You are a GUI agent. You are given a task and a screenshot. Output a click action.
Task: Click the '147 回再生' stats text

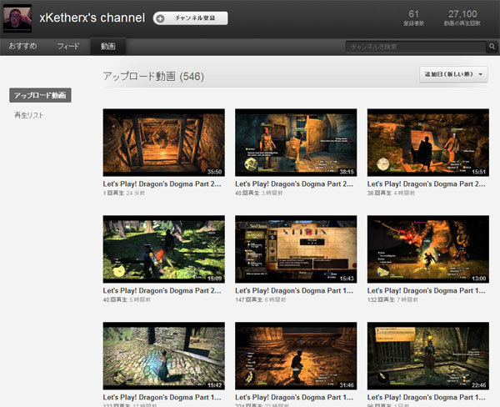(248, 299)
